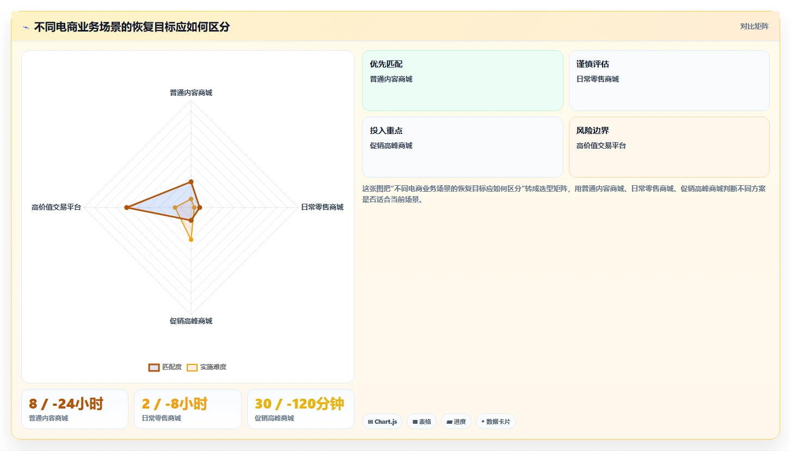Screen dimensions: 791x451
Task: Click 普通内容商城 text in 优先匹配 card
Action: (x=391, y=79)
